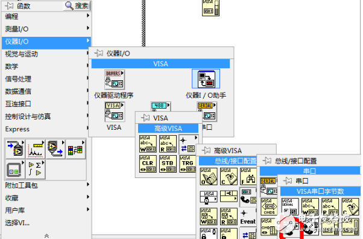Viewport: 363px width, 239px height.
Task: Expand the 测量I/O submenu arrow
Action: [x=88, y=28]
